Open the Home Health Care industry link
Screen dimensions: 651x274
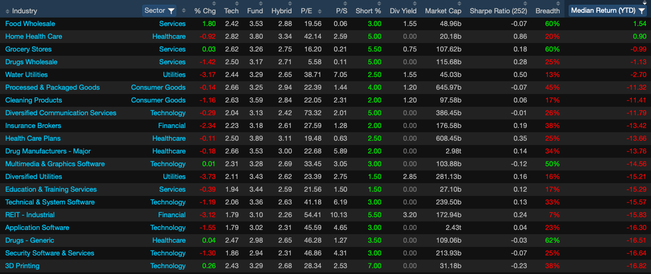33,37
